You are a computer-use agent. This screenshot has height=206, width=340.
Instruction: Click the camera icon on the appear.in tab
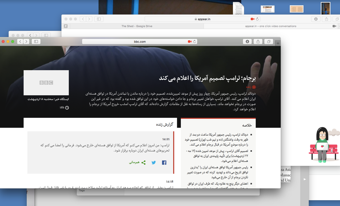pos(334,26)
